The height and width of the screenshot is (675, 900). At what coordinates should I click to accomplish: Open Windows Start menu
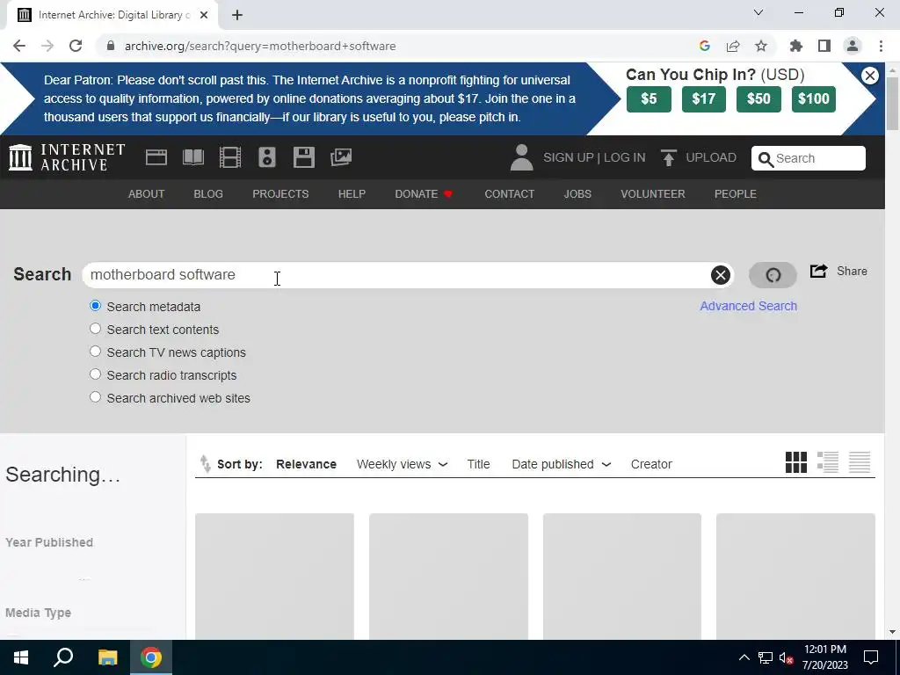click(x=21, y=657)
